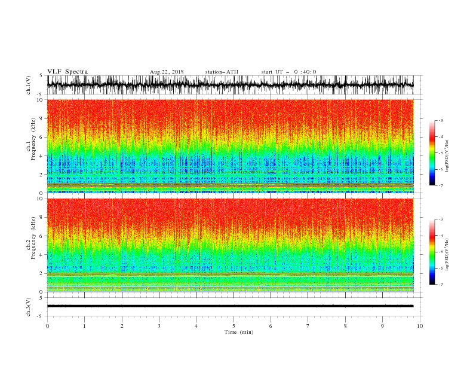Select the "start UT = 0 :40: 0" text
Screen dimensions: 473x366
point(288,72)
